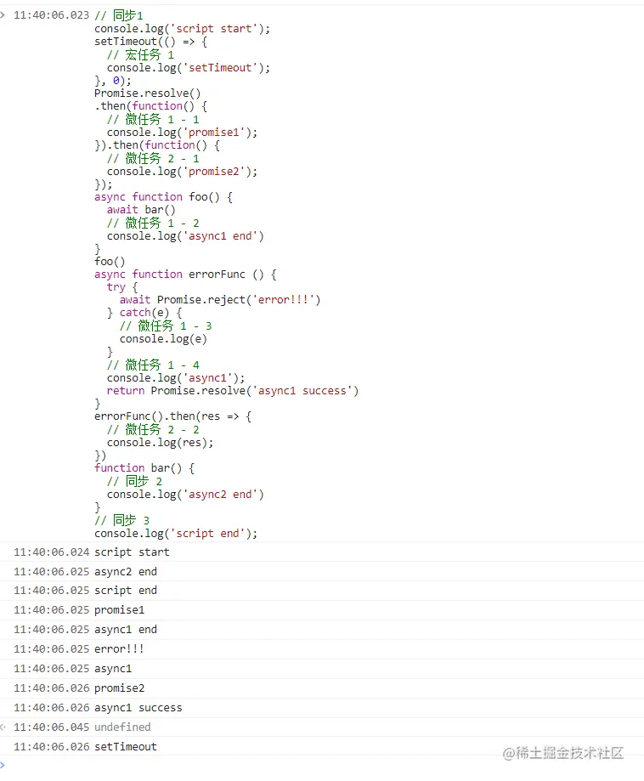Click code line 'async function errorFunc () {'
The width and height of the screenshot is (644, 781).
(185, 274)
